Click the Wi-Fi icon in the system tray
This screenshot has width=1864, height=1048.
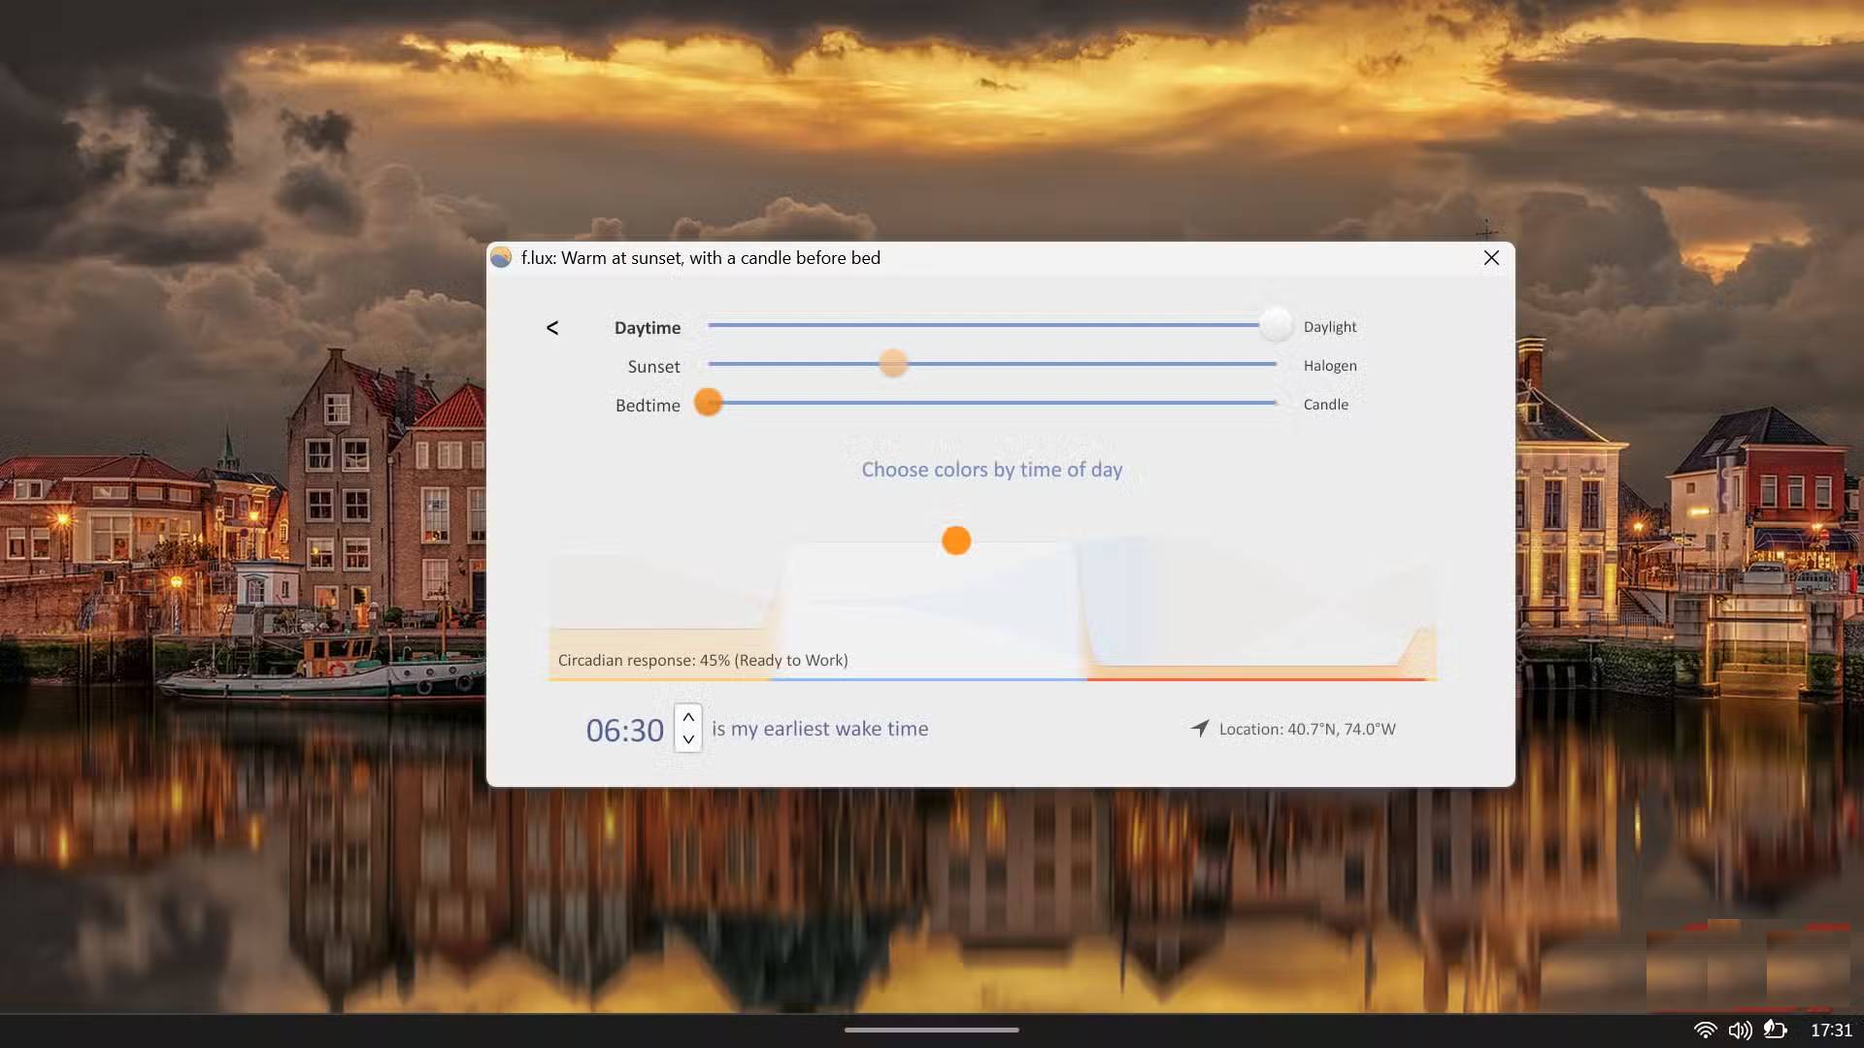coord(1705,1031)
